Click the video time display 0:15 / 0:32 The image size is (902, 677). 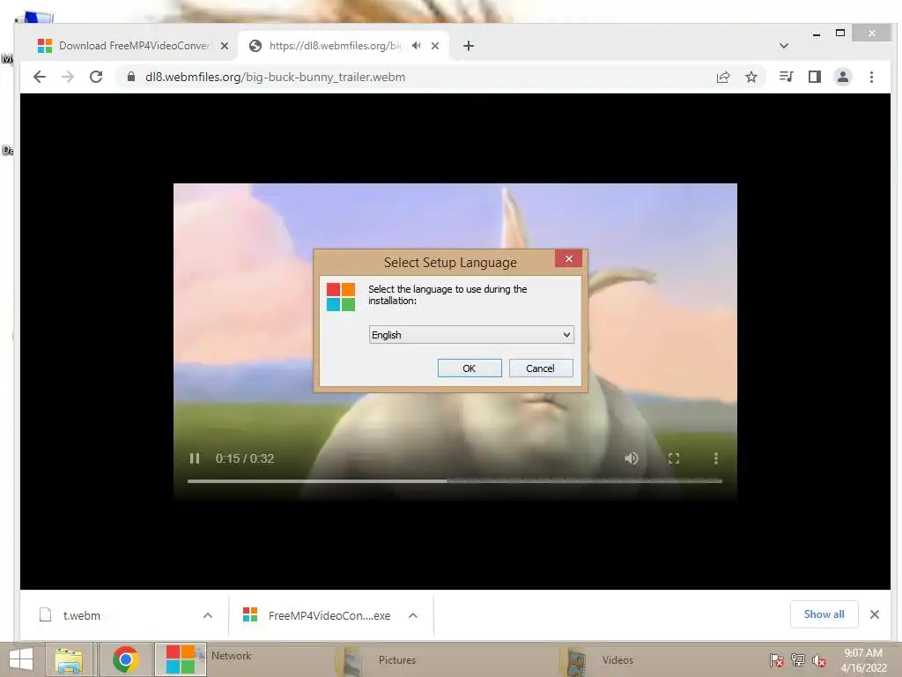tap(245, 458)
